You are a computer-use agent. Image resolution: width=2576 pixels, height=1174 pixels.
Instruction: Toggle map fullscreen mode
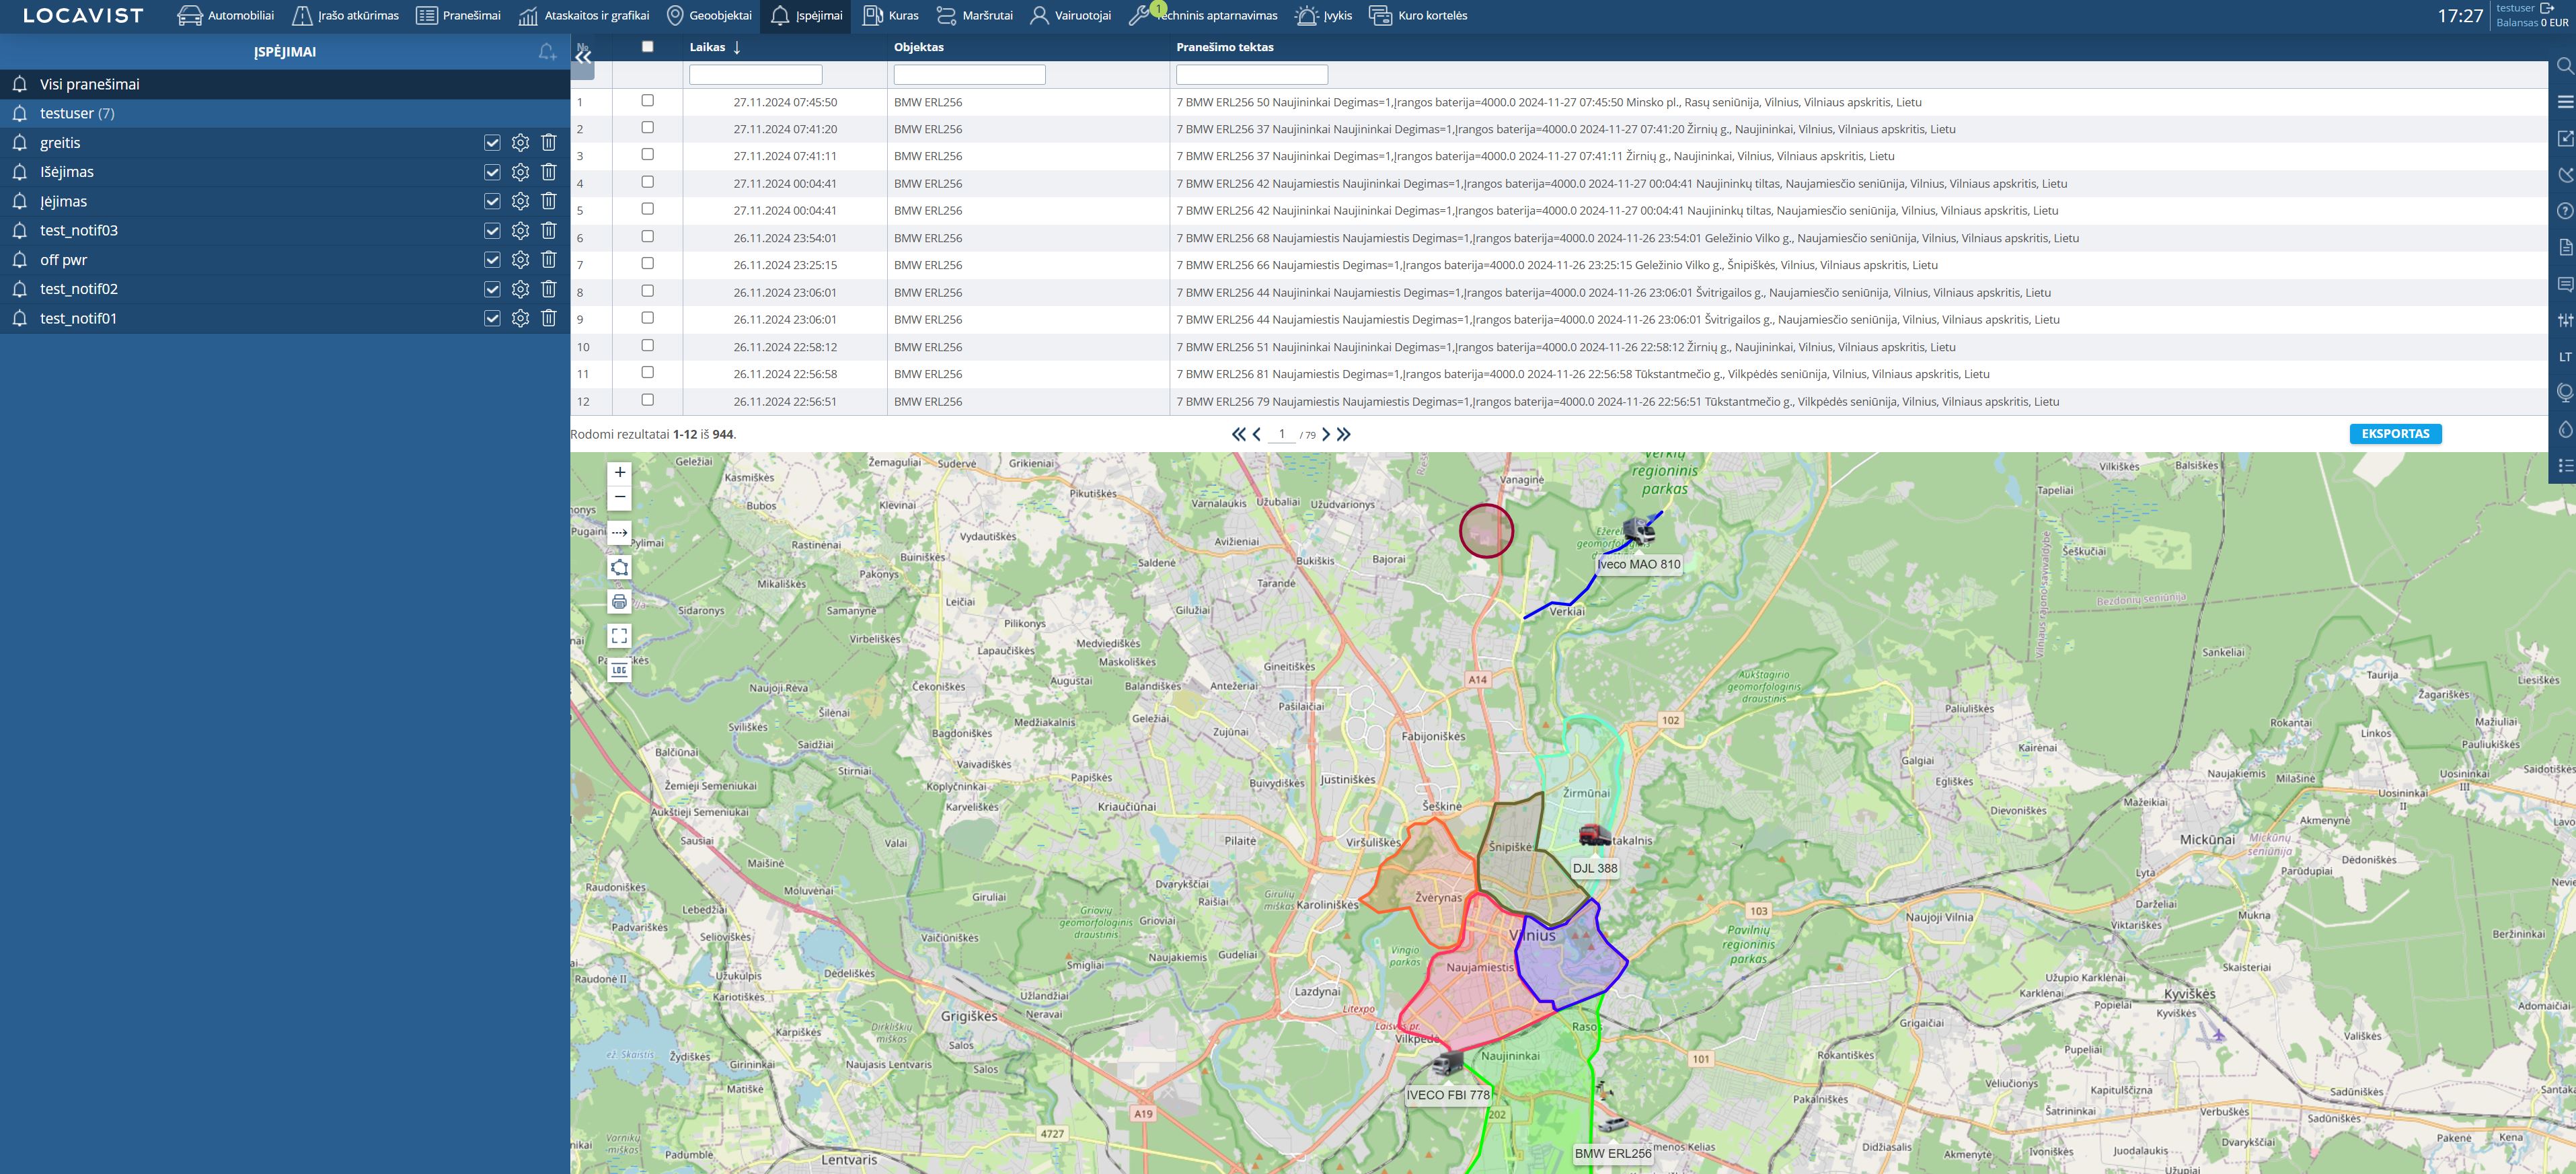coord(620,636)
